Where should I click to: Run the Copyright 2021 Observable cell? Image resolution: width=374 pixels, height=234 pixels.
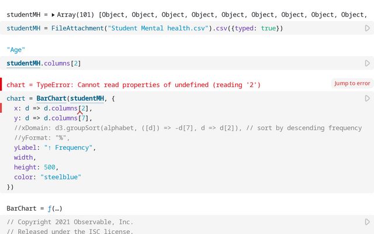pyautogui.click(x=367, y=222)
